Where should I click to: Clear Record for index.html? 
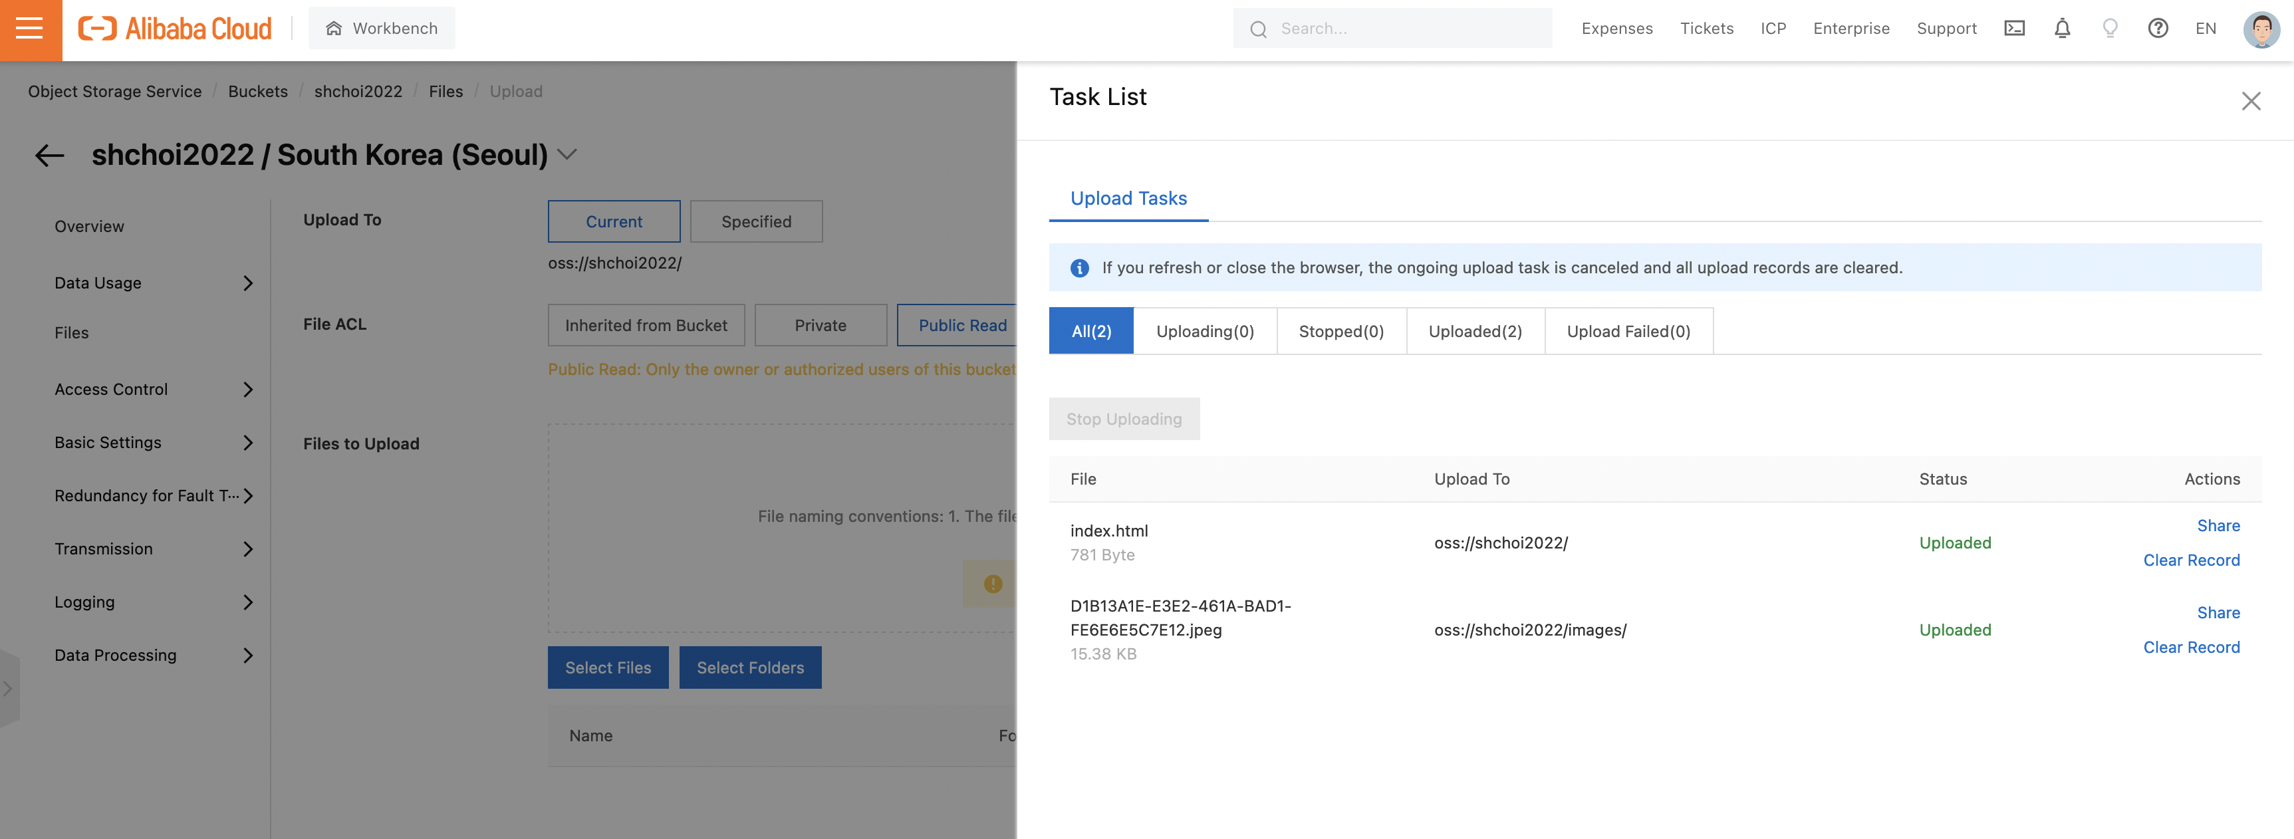(2191, 560)
